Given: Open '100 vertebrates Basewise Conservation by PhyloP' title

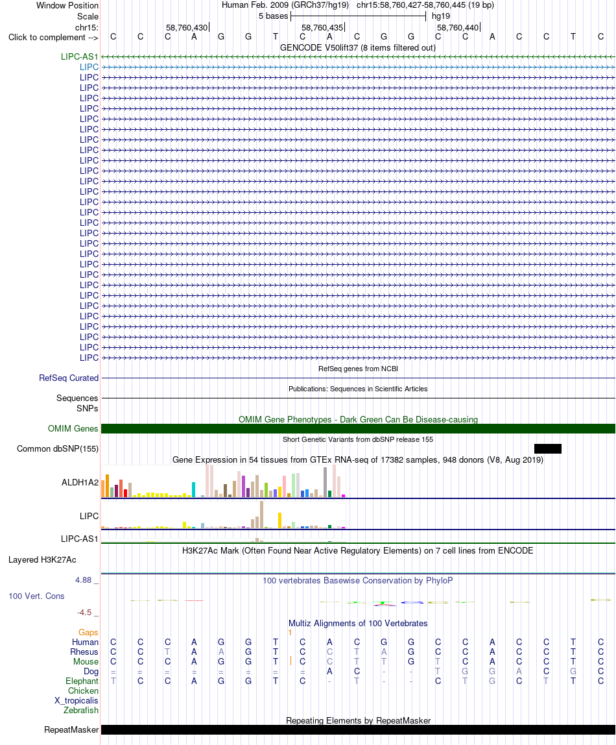Looking at the screenshot, I should pos(358,581).
